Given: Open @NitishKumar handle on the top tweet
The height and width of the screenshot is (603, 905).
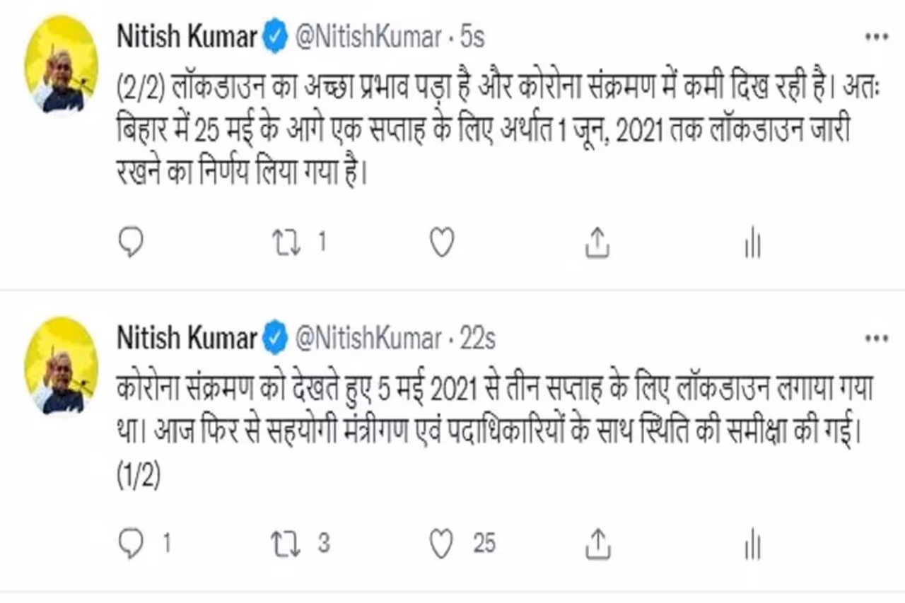Looking at the screenshot, I should point(368,37).
